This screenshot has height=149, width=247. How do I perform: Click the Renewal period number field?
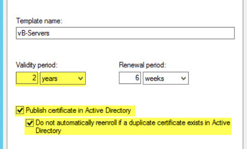[x=130, y=78]
